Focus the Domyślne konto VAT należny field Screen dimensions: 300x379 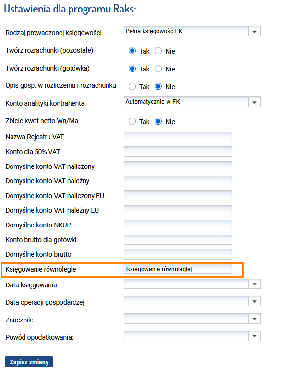pos(178,181)
